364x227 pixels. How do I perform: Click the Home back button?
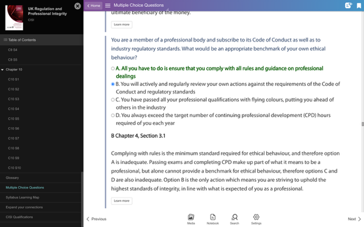[93, 5]
